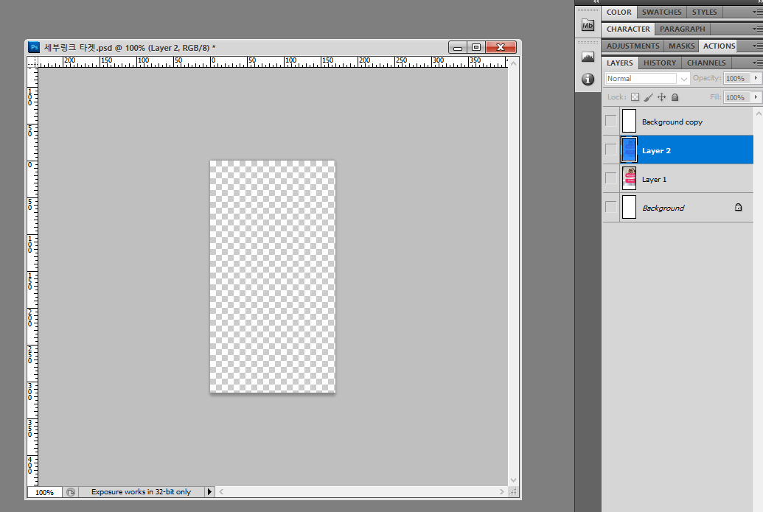Click the transparent canvas area
The image size is (763, 512).
(x=273, y=276)
